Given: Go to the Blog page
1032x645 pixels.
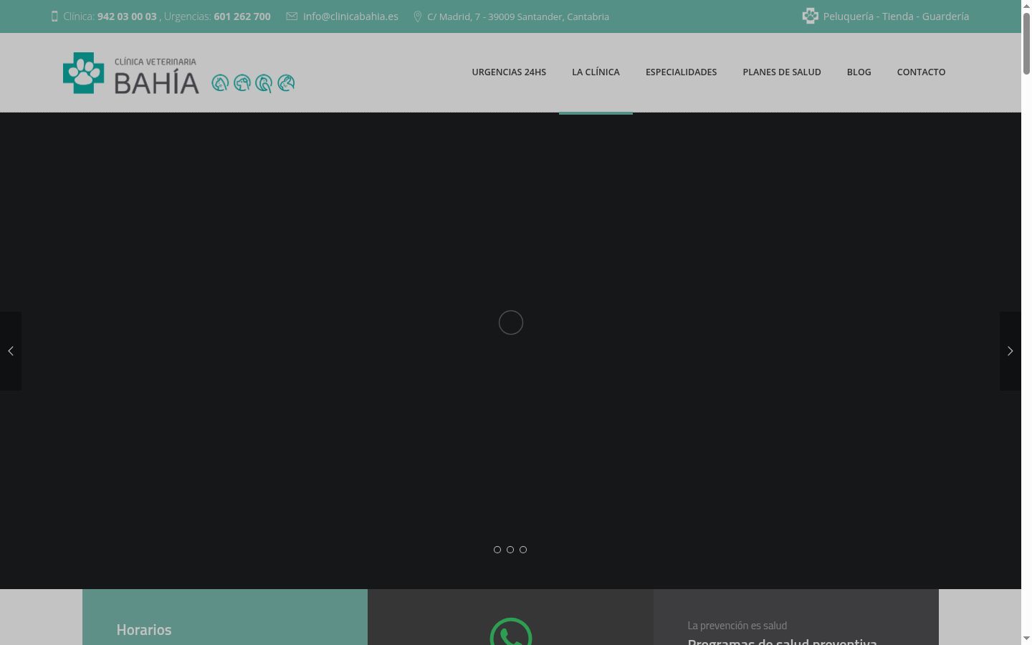Looking at the screenshot, I should [859, 72].
